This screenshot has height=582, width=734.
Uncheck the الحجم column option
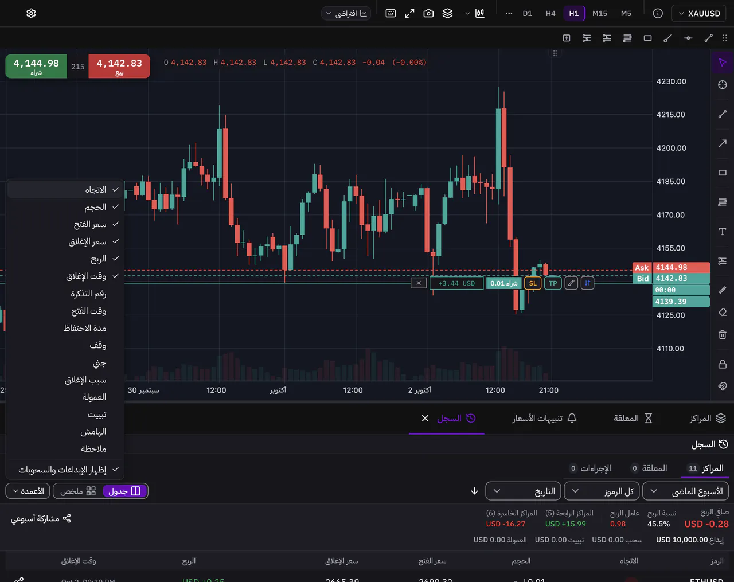coord(65,207)
